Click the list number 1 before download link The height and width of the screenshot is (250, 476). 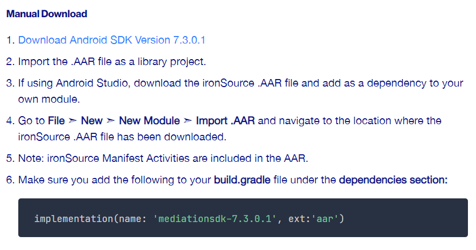click(x=10, y=40)
